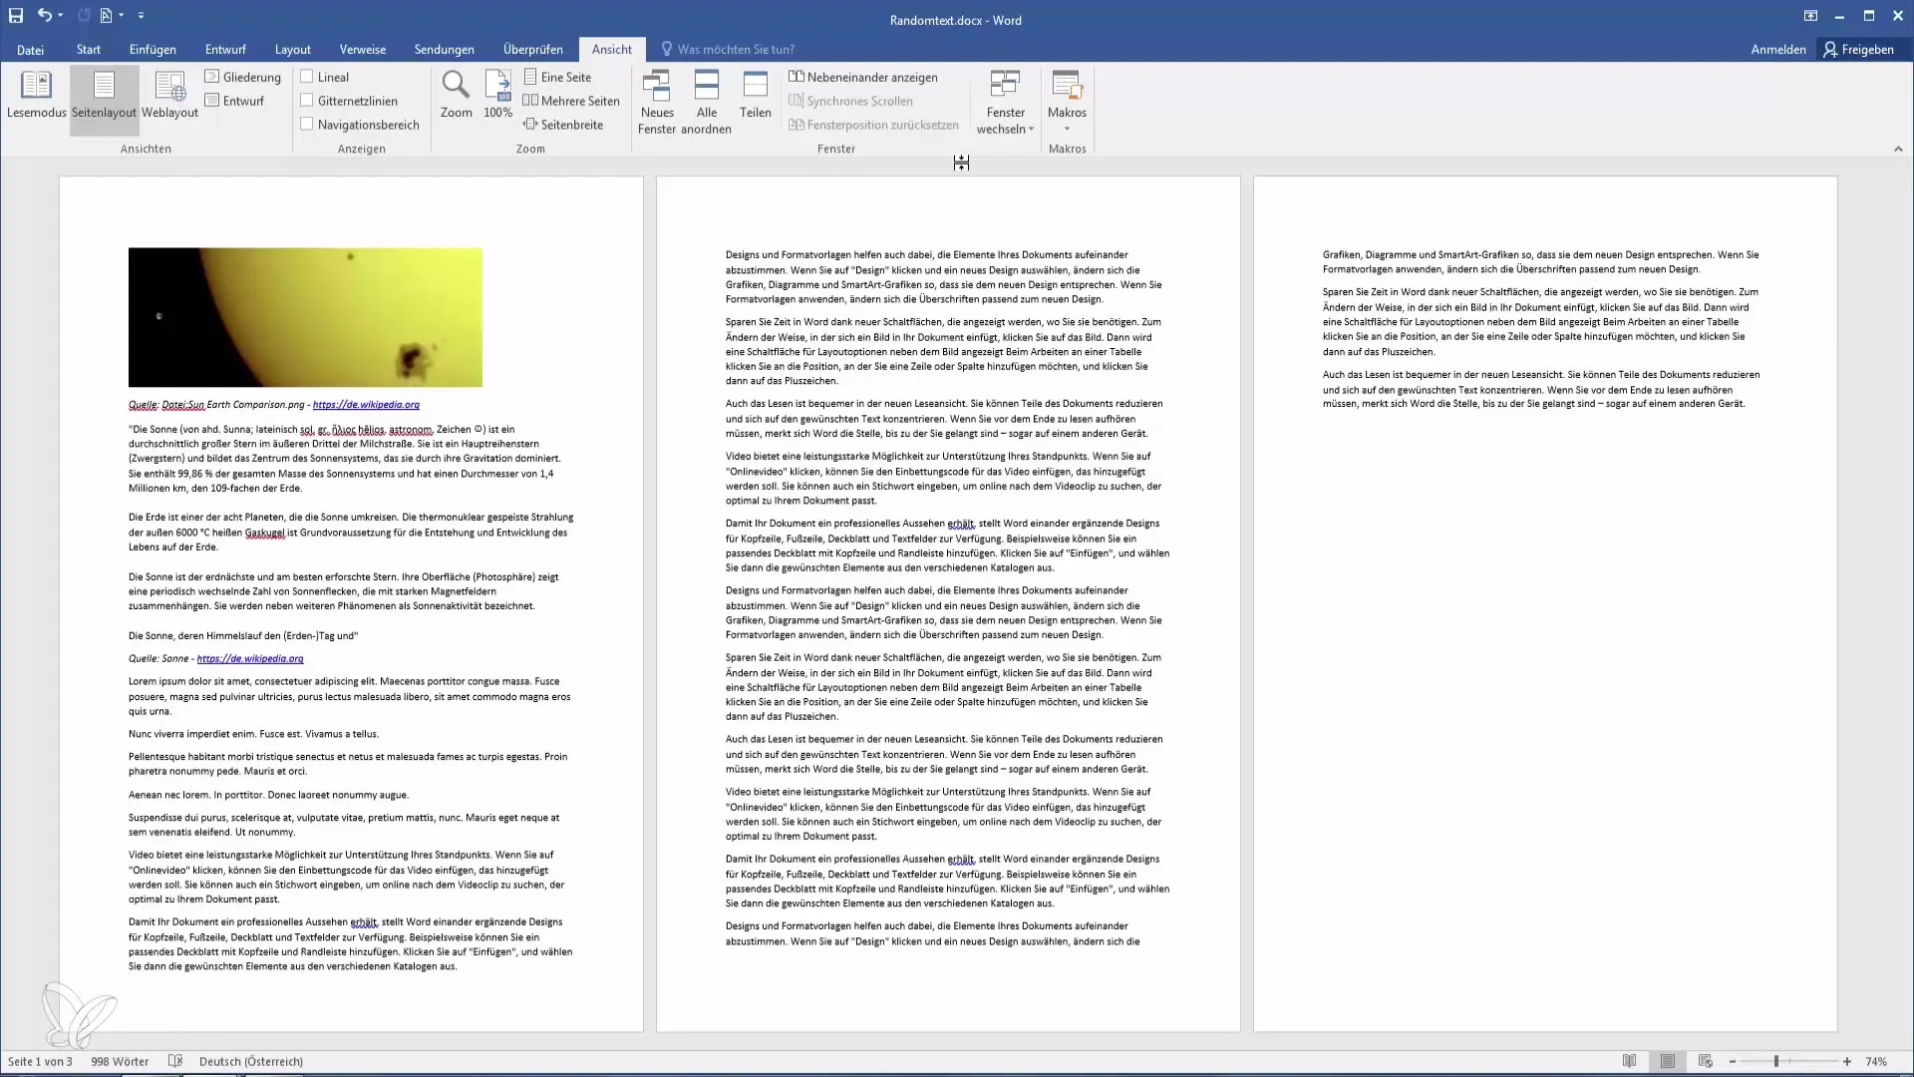Go to the Layout ribbon tab
Screen dimensions: 1914x1077
click(293, 49)
